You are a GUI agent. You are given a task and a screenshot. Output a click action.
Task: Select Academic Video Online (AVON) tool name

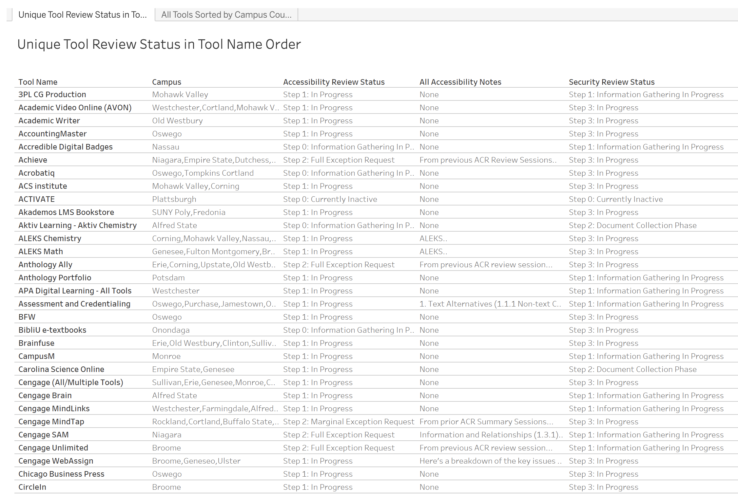pyautogui.click(x=75, y=108)
